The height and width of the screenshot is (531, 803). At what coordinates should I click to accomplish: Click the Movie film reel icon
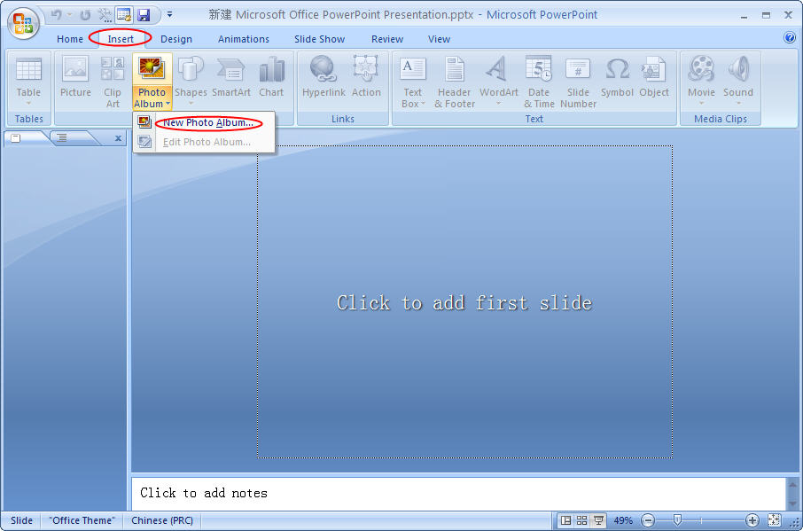click(701, 68)
